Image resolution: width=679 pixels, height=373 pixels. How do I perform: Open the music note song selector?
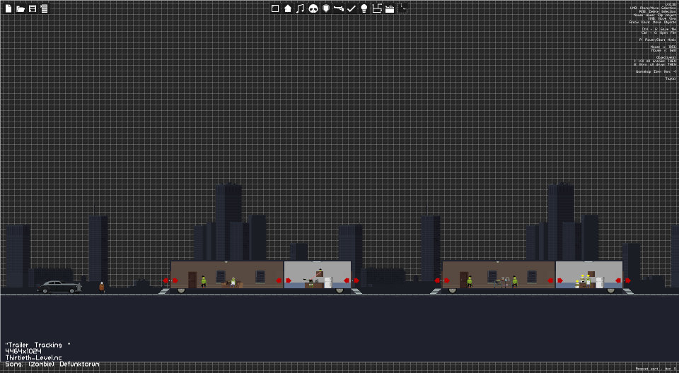pos(300,8)
